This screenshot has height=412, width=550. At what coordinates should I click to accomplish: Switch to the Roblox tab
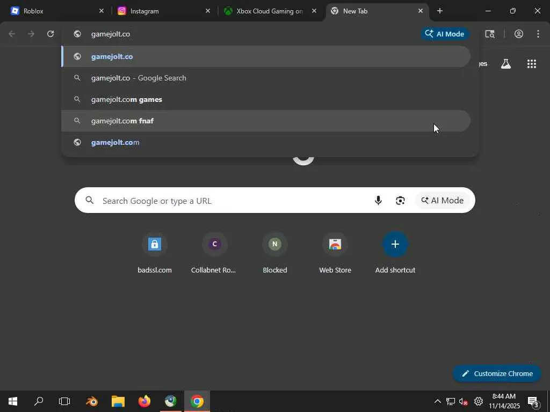point(56,11)
